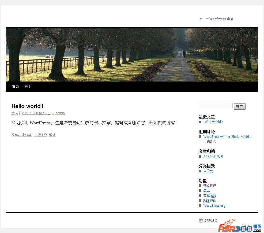Submit search with the 搜索 button
Screen dimensions: 264x233
[x=240, y=106]
